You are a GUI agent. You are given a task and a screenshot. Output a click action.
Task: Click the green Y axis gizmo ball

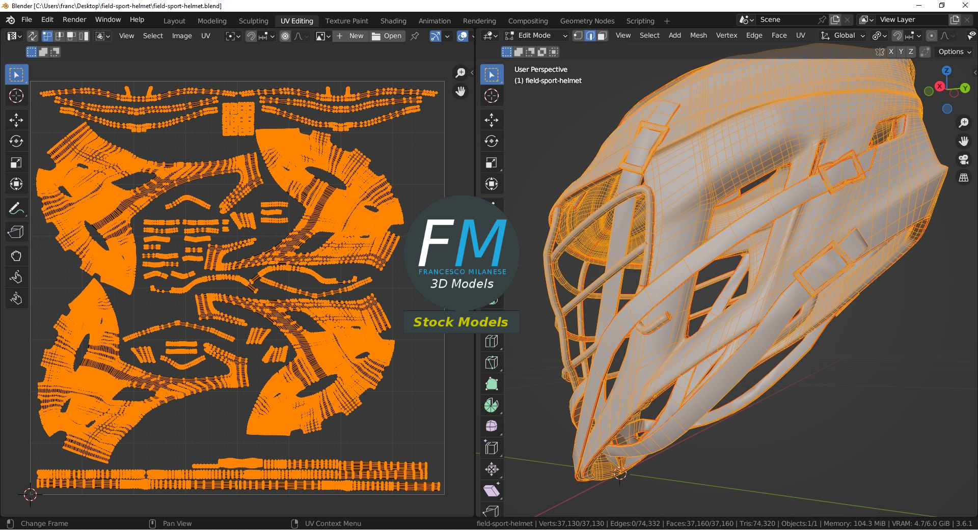tap(965, 89)
